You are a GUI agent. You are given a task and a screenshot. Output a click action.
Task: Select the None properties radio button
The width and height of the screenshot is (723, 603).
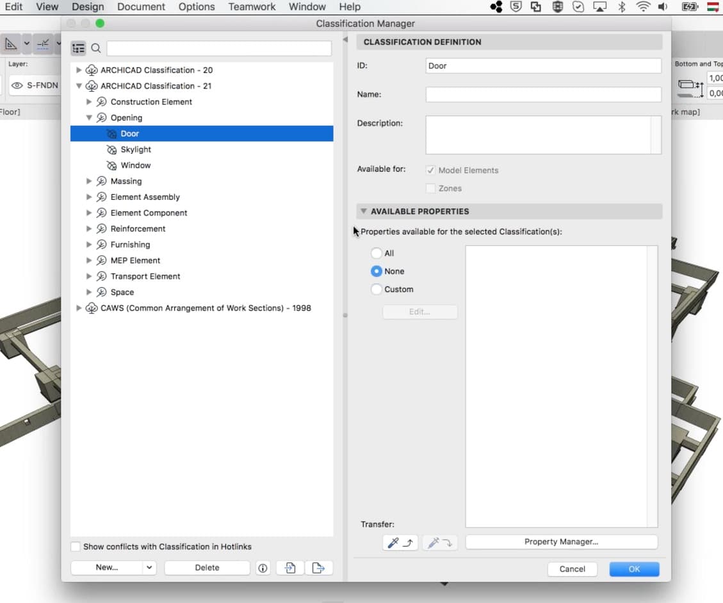point(377,271)
